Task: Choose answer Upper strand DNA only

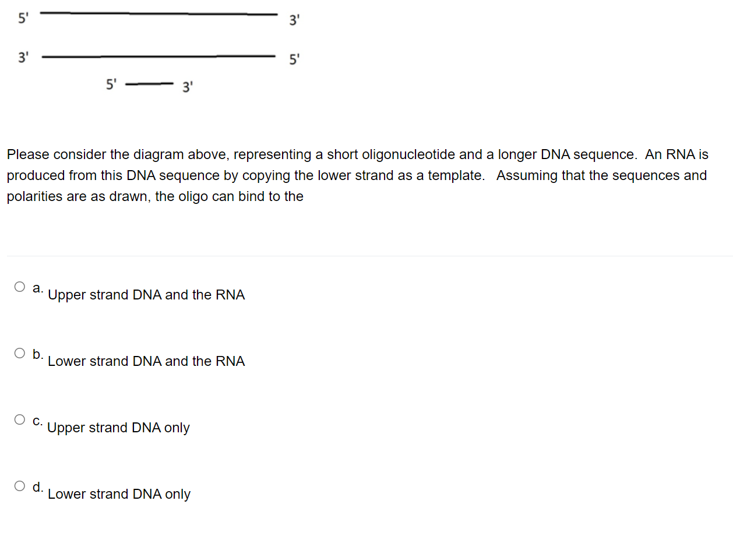Action: (118, 428)
